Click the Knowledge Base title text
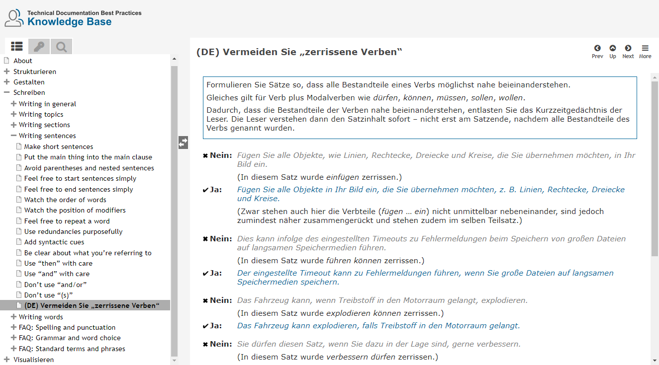The image size is (659, 365). pos(70,22)
